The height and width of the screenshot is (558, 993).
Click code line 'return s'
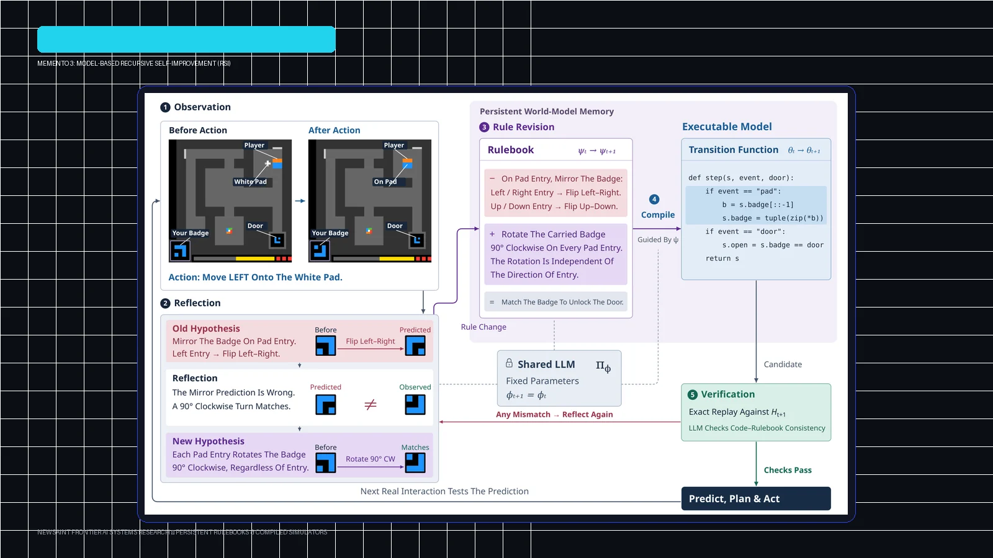(722, 259)
